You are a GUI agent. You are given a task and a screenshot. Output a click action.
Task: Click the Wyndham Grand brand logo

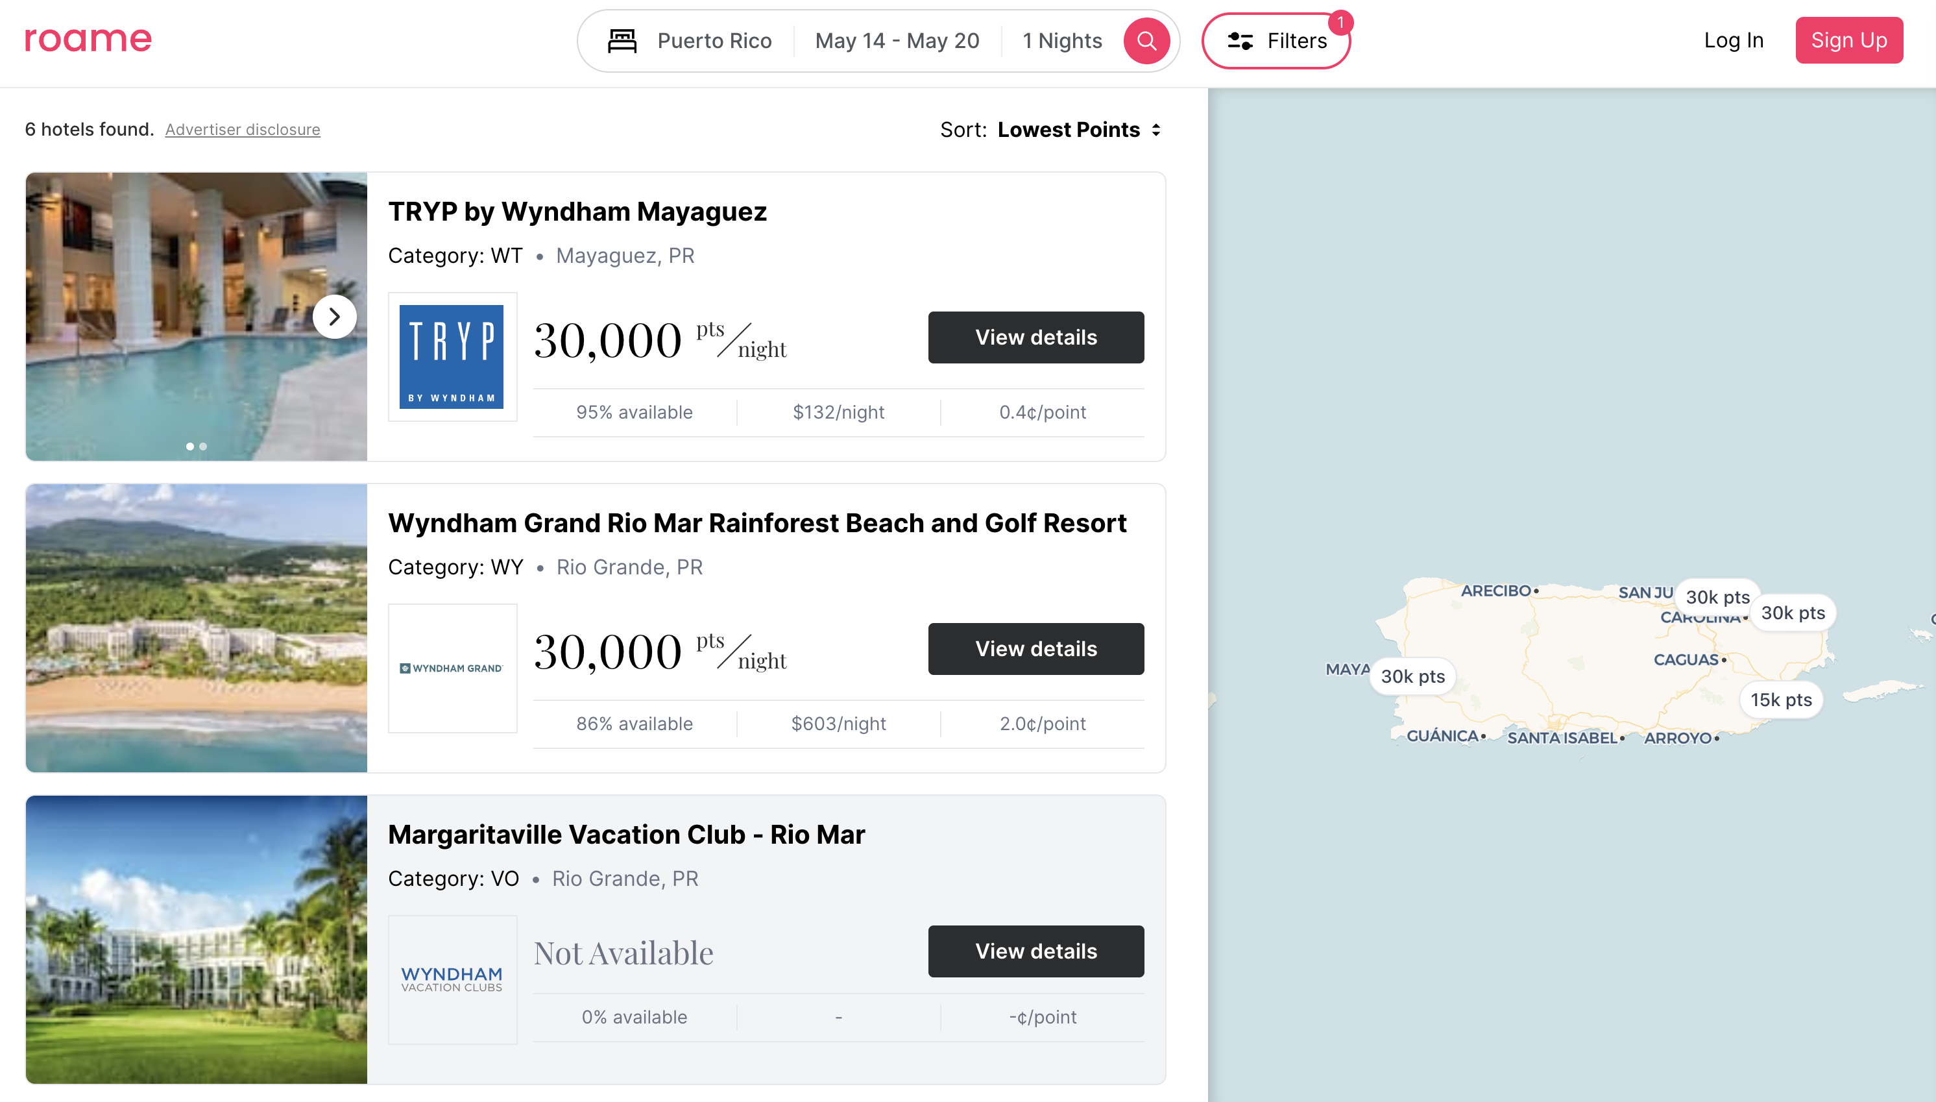click(x=452, y=668)
